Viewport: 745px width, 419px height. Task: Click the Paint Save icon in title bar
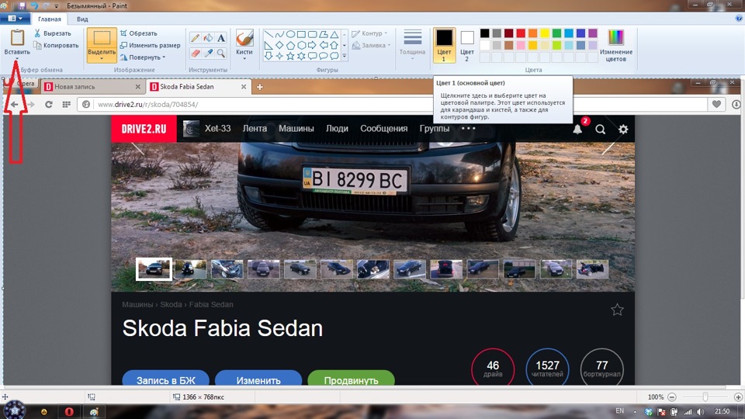click(x=22, y=5)
